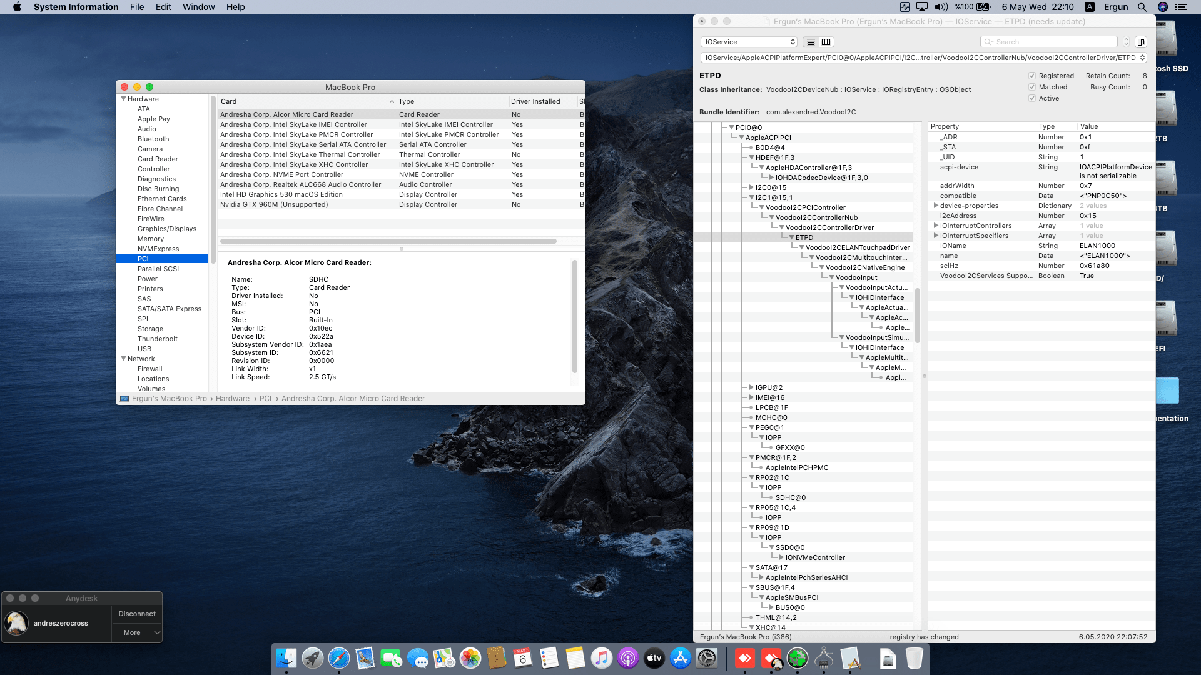Viewport: 1201px width, 675px height.
Task: Open Spotlight search in the menu bar
Action: (x=1142, y=7)
